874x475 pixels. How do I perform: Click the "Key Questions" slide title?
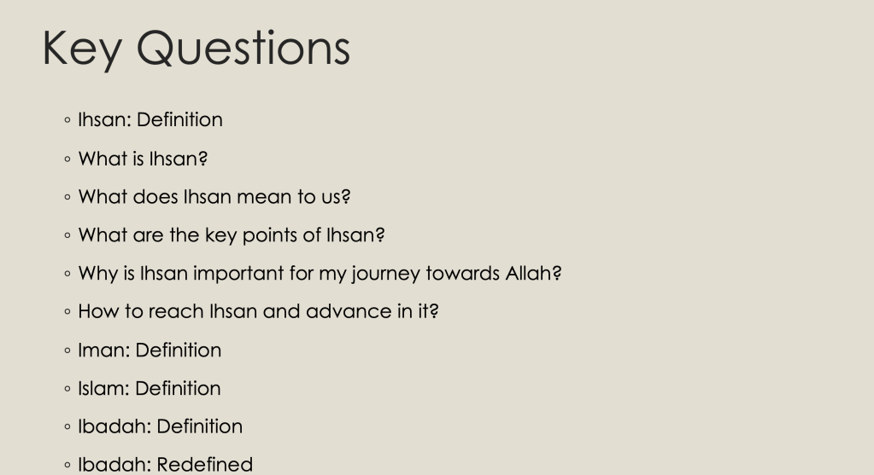[x=196, y=49]
